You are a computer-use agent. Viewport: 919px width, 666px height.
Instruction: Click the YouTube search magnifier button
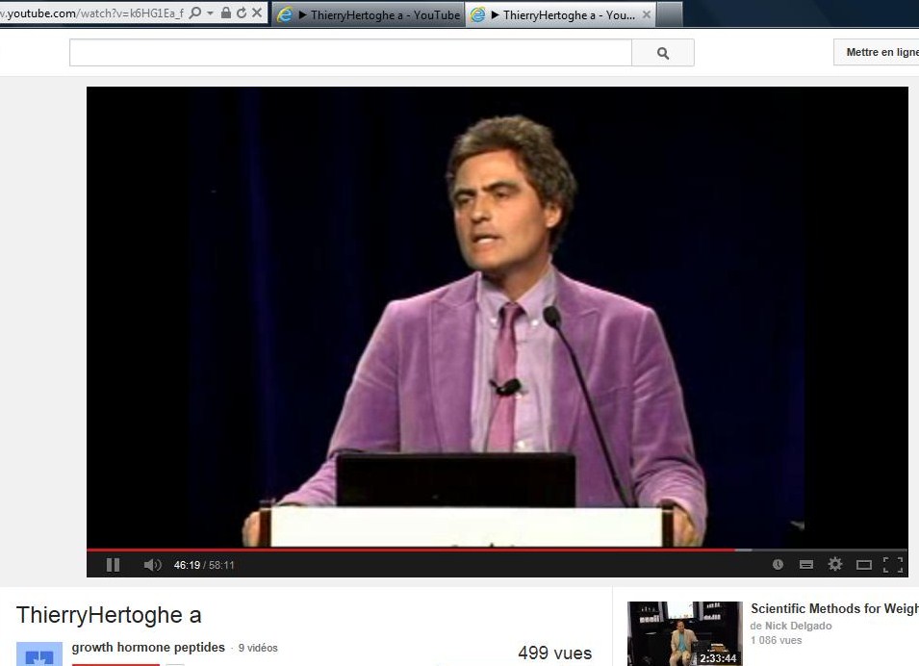point(662,53)
